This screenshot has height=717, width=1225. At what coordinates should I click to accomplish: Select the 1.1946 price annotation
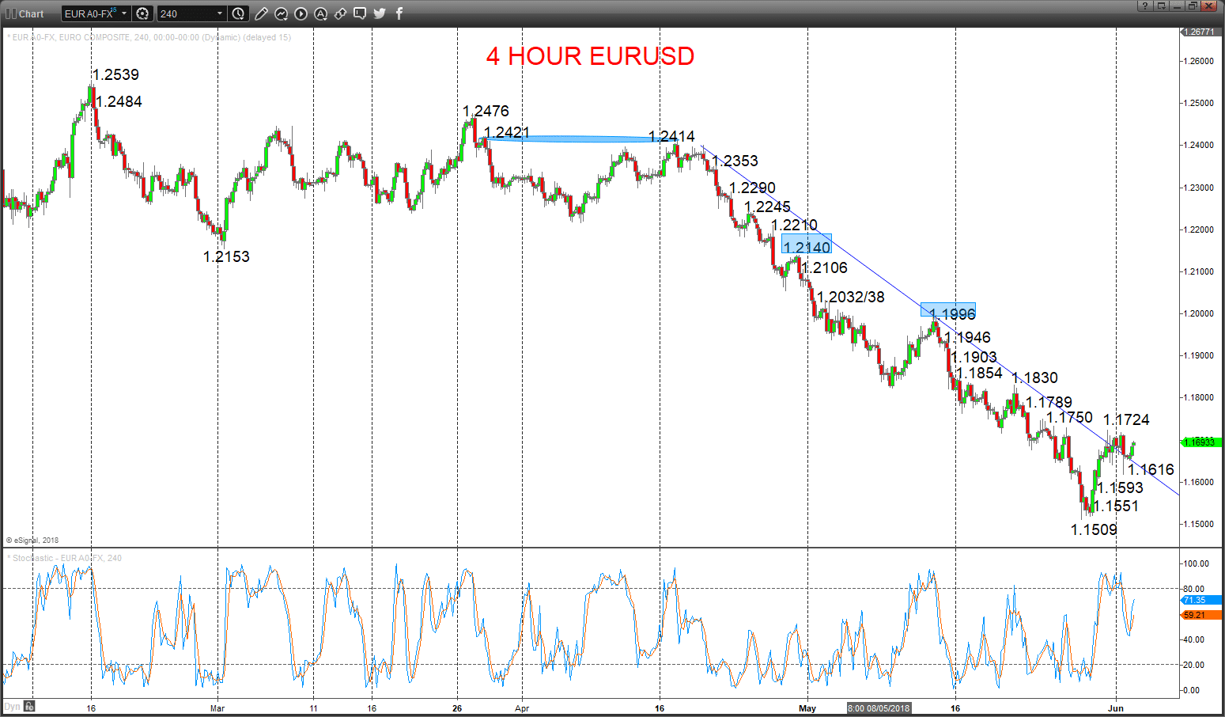(x=967, y=337)
